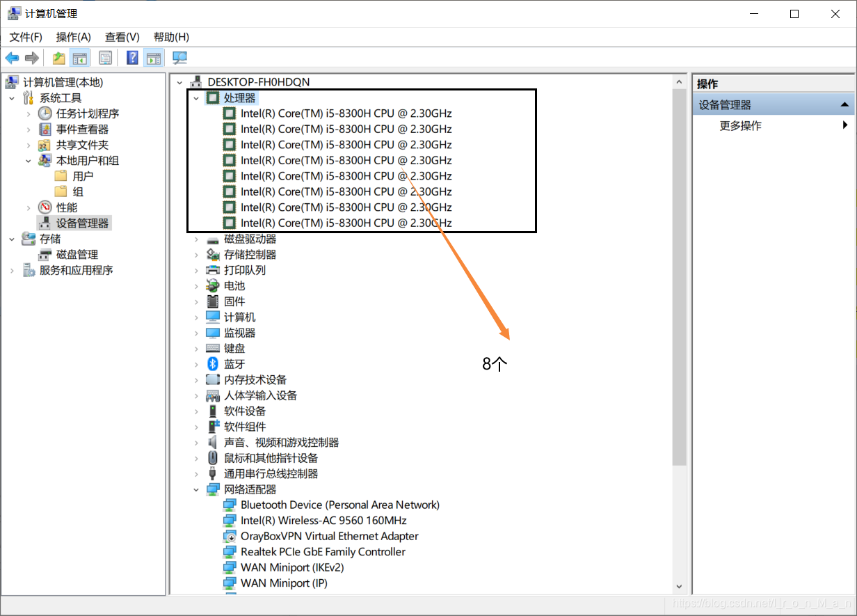Expand the 内存技术设备 node
The height and width of the screenshot is (616, 857).
coord(196,380)
